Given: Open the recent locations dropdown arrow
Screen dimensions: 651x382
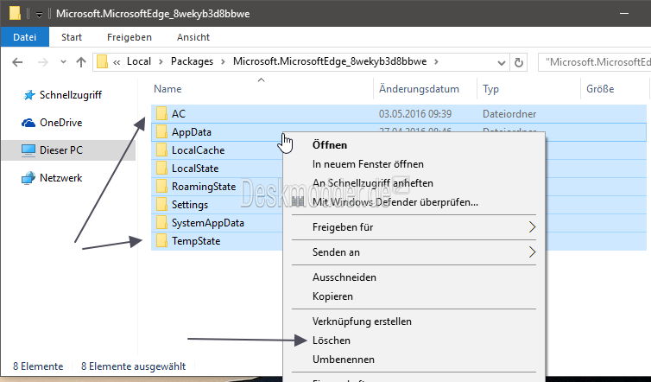Looking at the screenshot, I should pos(63,62).
